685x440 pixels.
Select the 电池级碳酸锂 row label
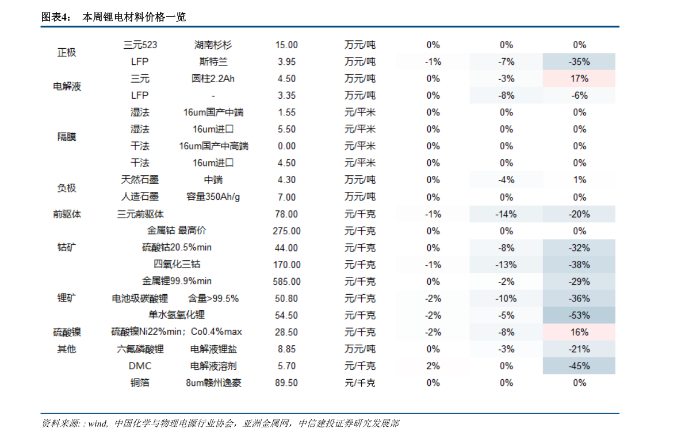coord(140,299)
